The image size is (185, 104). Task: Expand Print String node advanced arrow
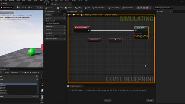point(141,38)
